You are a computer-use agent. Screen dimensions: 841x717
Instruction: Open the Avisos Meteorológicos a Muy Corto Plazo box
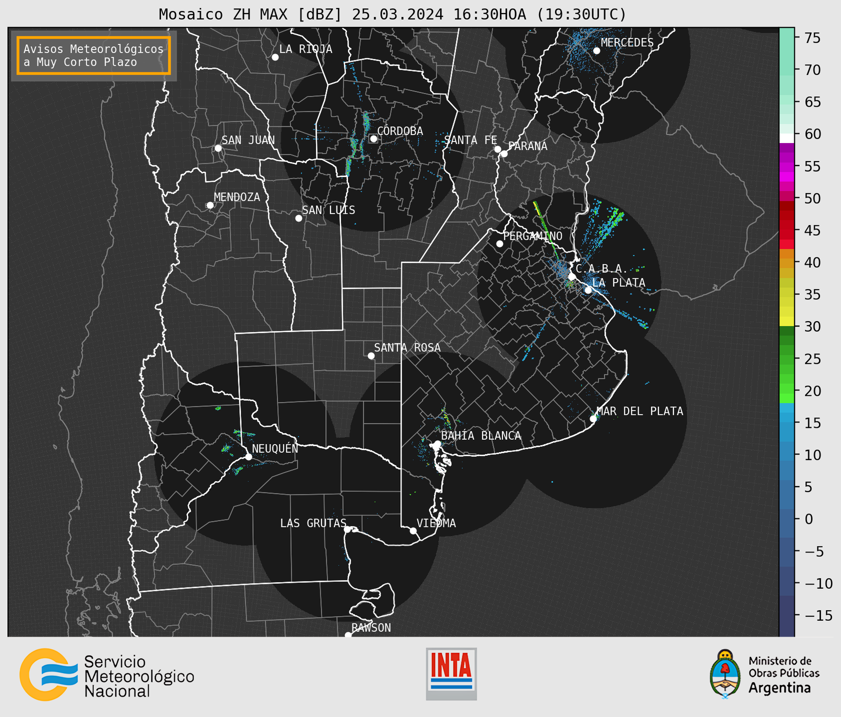(94, 55)
